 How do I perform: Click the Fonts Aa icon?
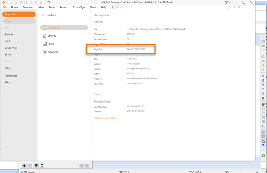45,44
